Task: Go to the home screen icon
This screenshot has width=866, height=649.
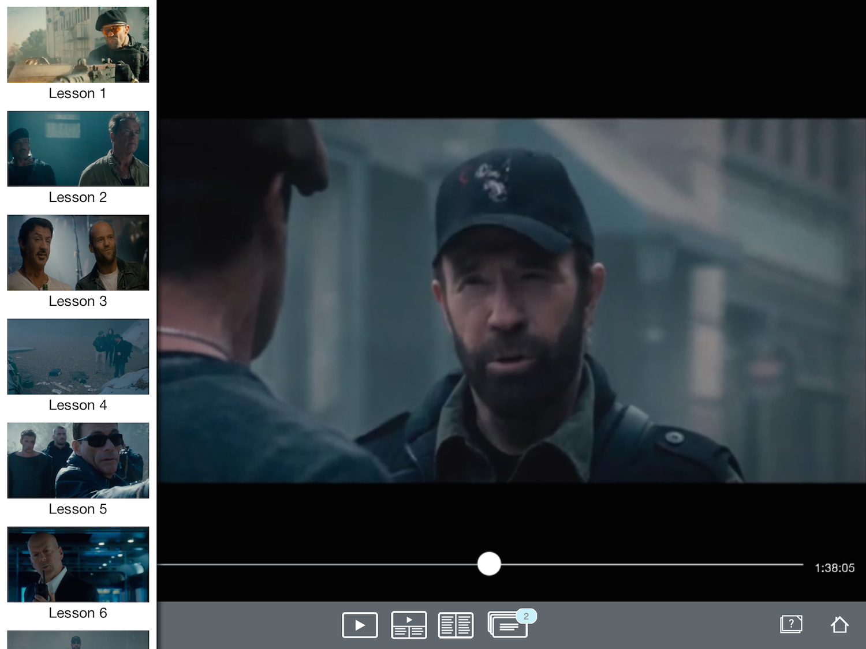Action: (839, 624)
